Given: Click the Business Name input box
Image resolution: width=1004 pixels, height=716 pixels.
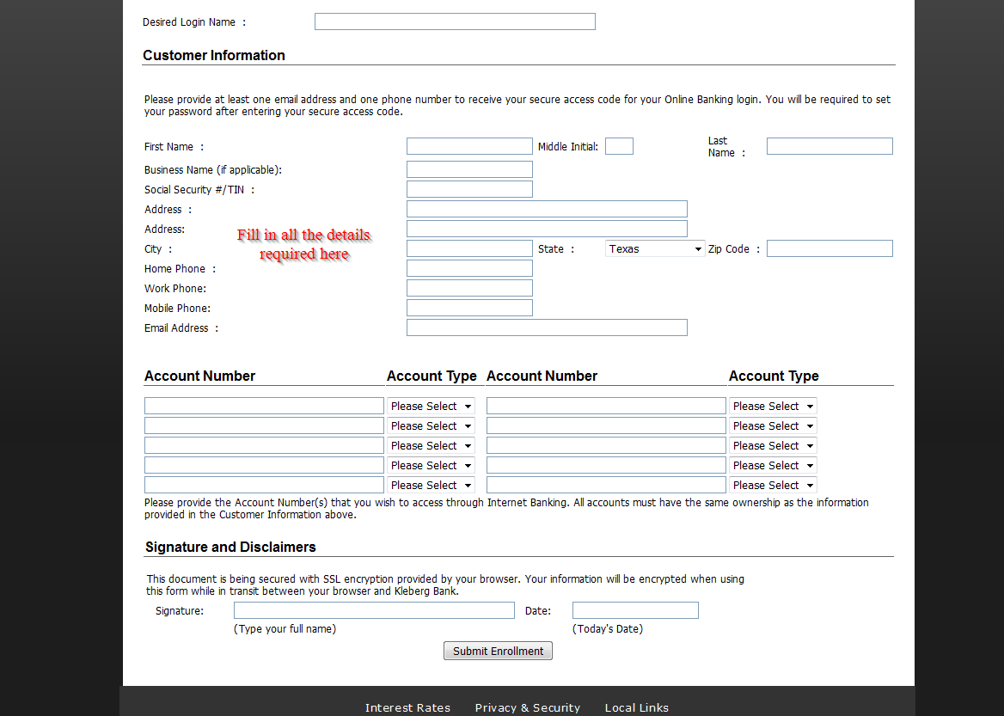Looking at the screenshot, I should coord(469,169).
